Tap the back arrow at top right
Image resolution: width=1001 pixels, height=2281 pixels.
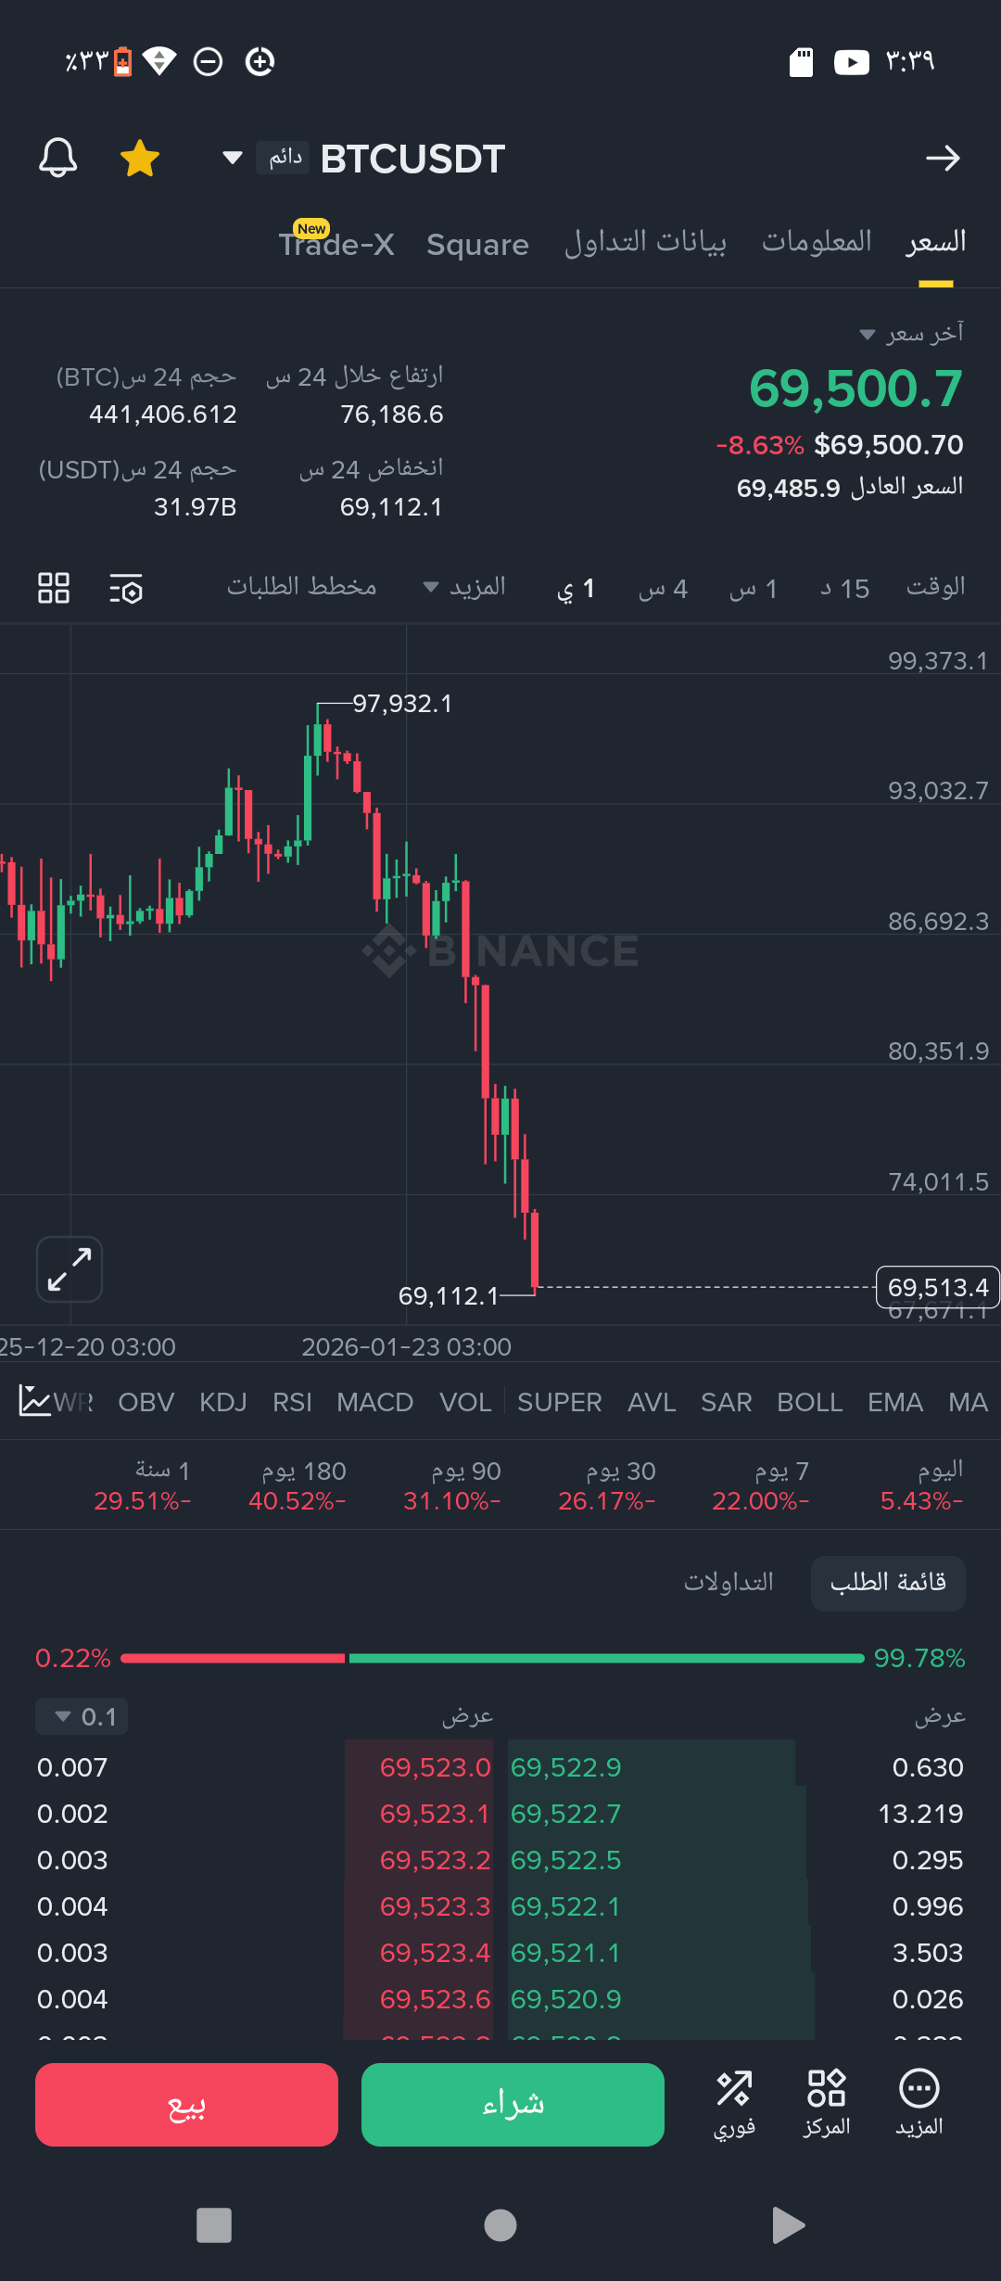coord(943,159)
